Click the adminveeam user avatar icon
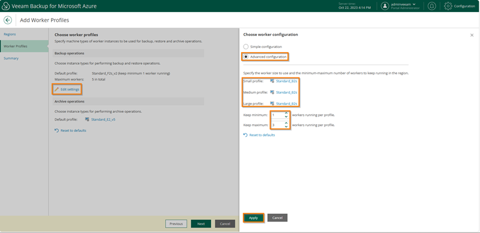This screenshot has height=233, width=480. coord(385,6)
